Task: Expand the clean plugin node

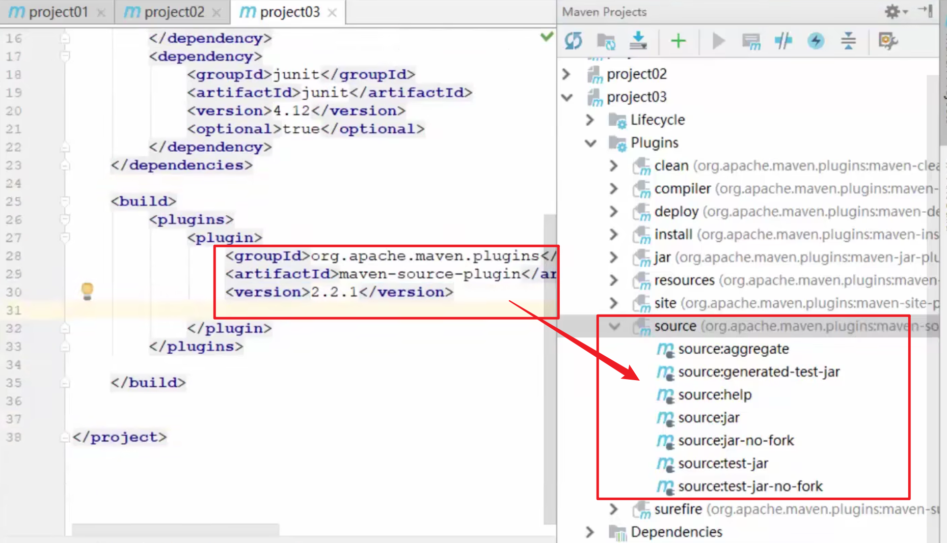Action: coord(614,166)
